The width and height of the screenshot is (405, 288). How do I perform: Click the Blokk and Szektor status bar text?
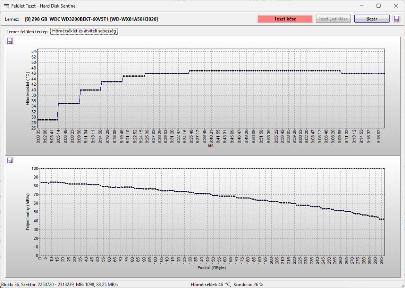pyautogui.click(x=60, y=284)
